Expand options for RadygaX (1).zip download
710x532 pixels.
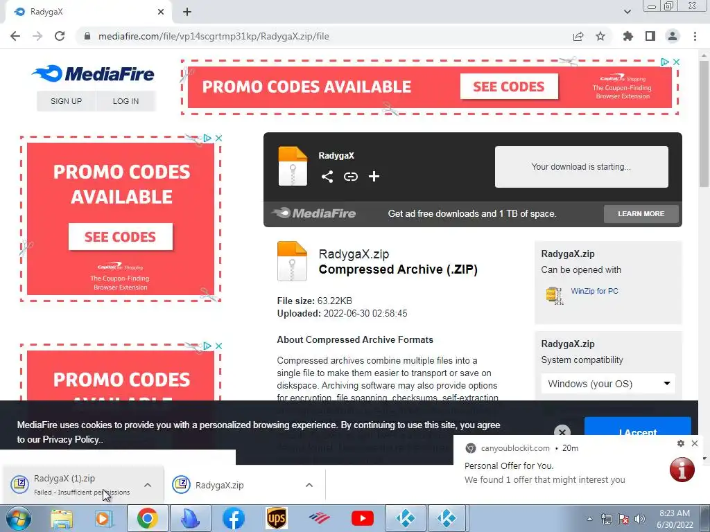(148, 485)
